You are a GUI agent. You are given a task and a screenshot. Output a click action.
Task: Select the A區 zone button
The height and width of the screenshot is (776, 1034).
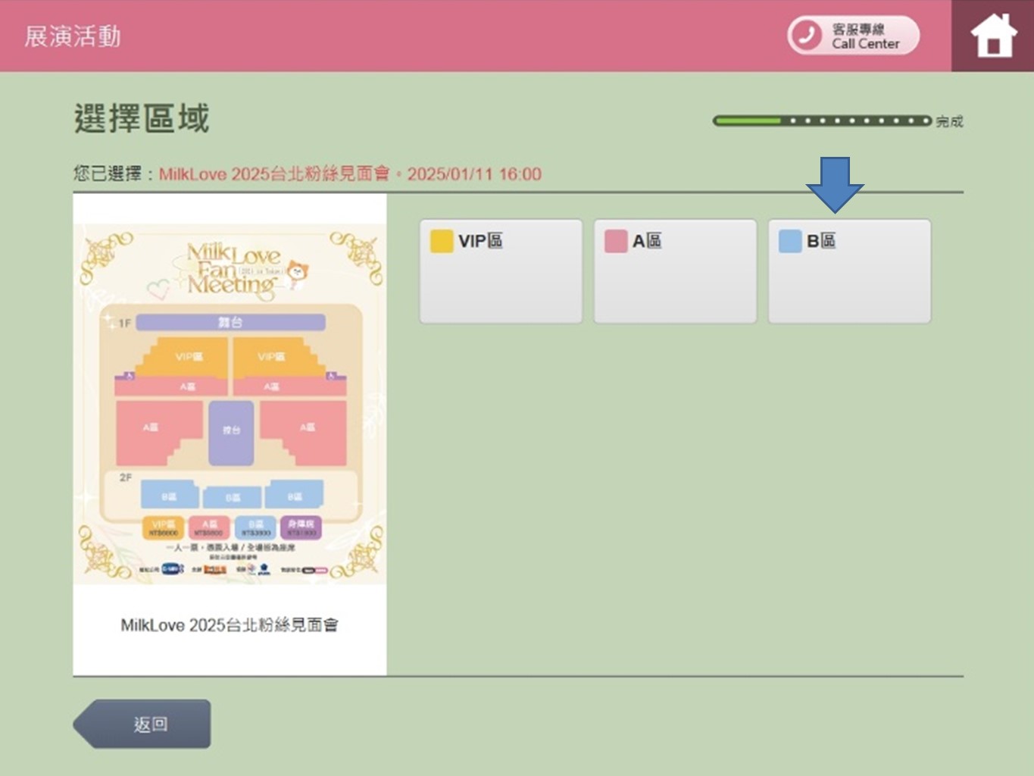(x=675, y=271)
